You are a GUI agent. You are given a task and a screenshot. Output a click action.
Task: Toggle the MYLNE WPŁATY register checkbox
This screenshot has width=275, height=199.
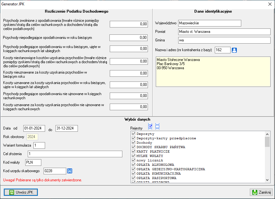click(x=133, y=156)
